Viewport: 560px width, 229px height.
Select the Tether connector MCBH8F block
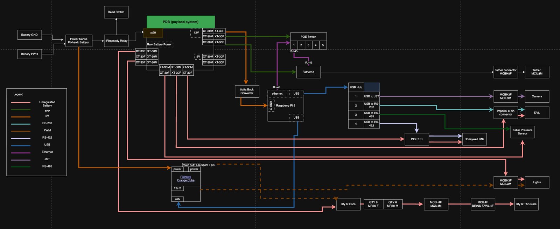point(506,72)
